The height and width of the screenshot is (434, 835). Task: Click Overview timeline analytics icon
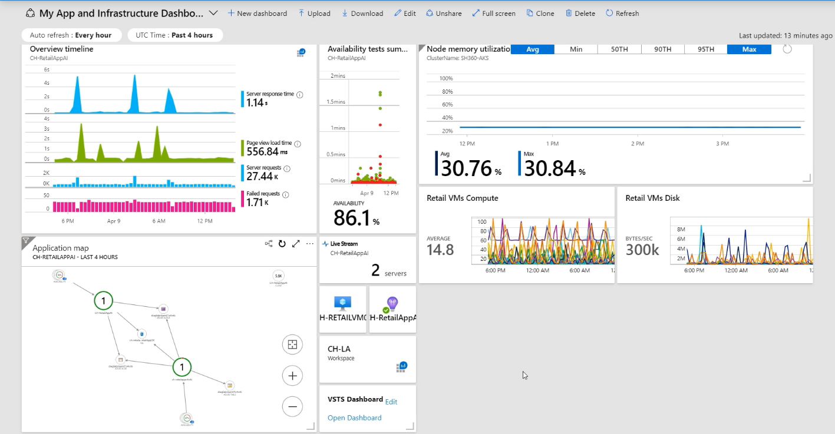301,53
